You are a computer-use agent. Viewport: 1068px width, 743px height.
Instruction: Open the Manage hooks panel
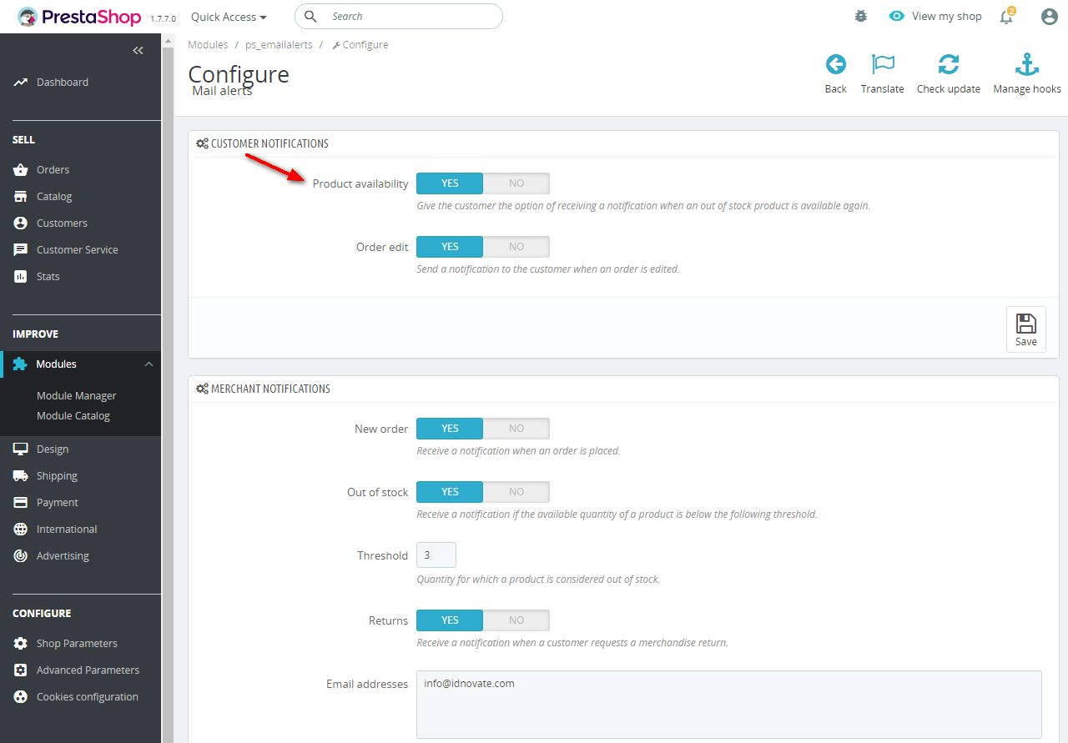coord(1026,72)
